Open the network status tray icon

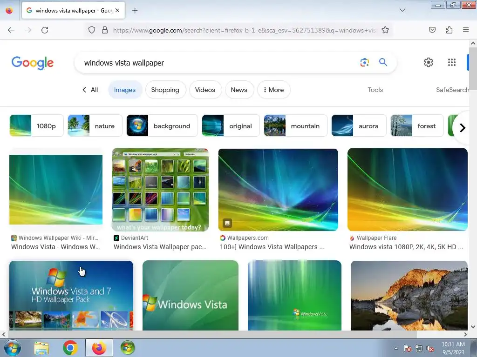click(x=419, y=348)
